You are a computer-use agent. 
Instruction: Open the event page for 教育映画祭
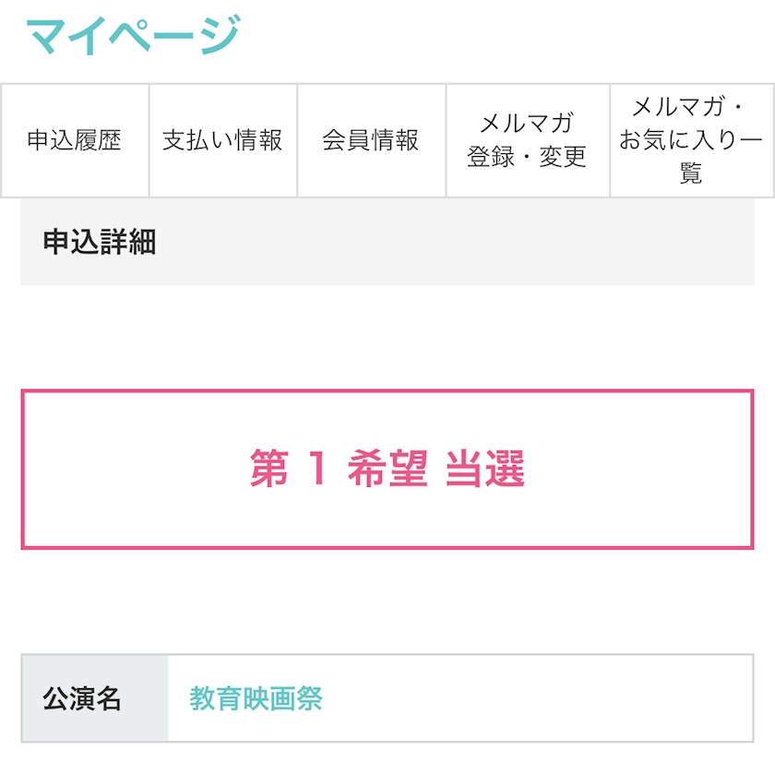coord(256,698)
